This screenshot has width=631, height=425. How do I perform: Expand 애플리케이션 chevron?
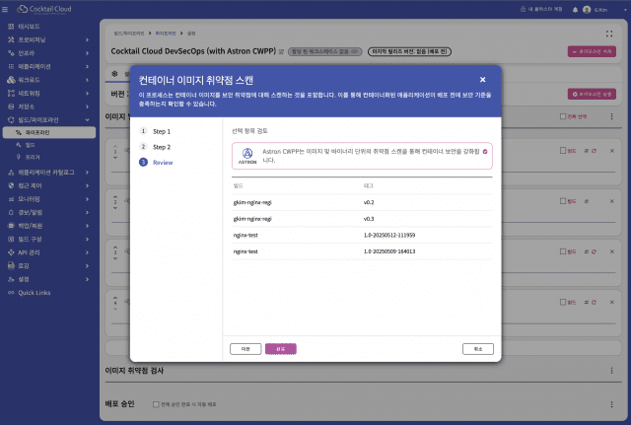point(87,66)
